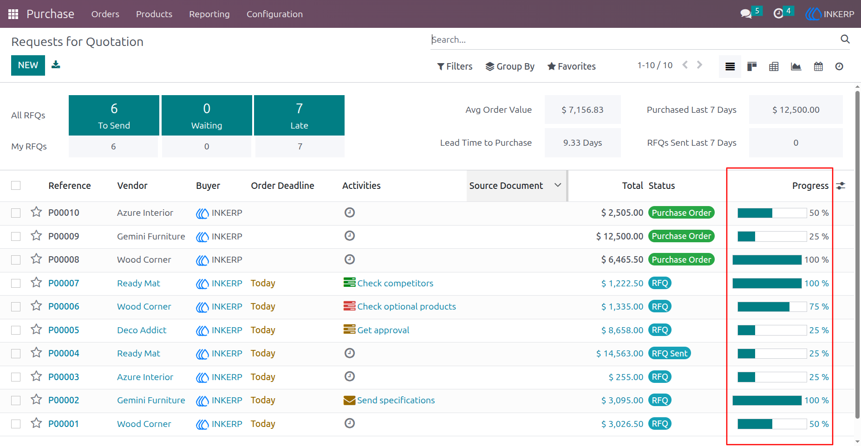The image size is (861, 446).
Task: Open the Group By dropdown
Action: coord(510,66)
